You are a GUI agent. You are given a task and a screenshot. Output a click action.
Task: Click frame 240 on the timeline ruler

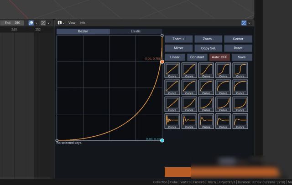click(14, 29)
